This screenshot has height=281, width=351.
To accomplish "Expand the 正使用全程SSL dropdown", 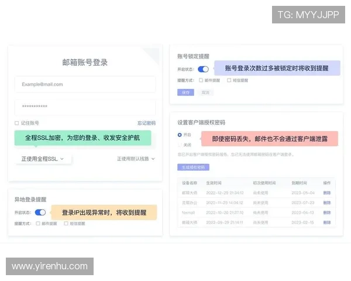I will pos(43,159).
